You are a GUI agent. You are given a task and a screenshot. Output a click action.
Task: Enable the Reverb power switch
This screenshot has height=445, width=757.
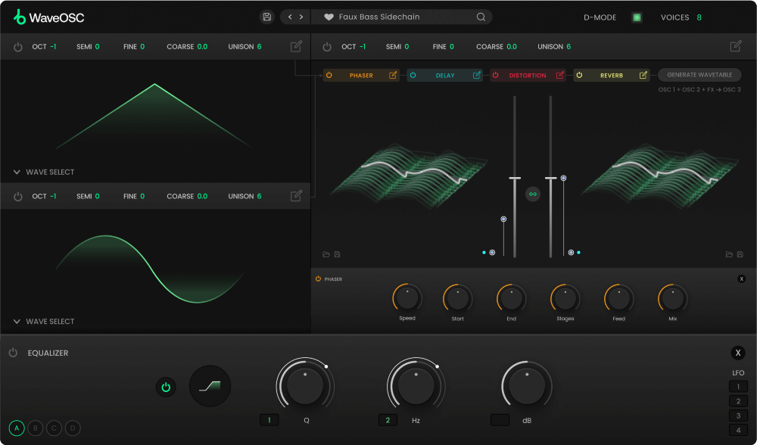coord(579,75)
